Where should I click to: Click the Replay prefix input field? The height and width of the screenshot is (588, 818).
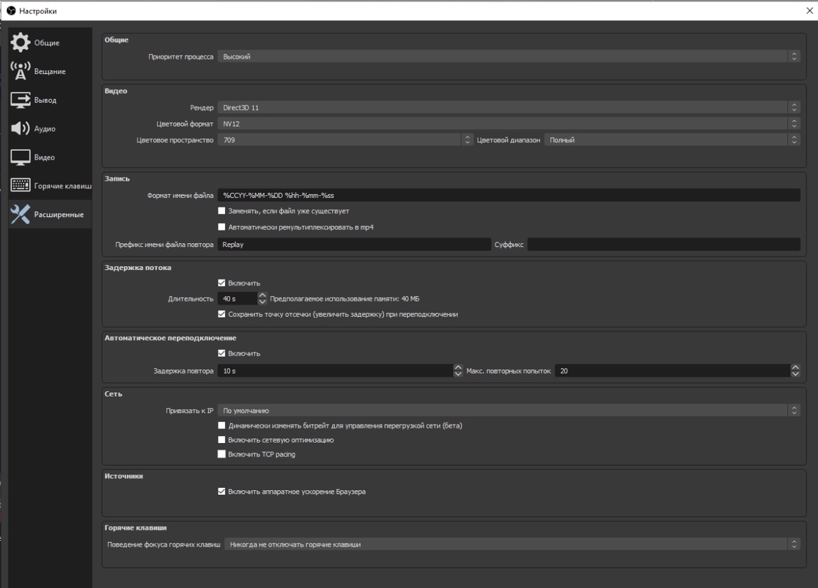355,245
